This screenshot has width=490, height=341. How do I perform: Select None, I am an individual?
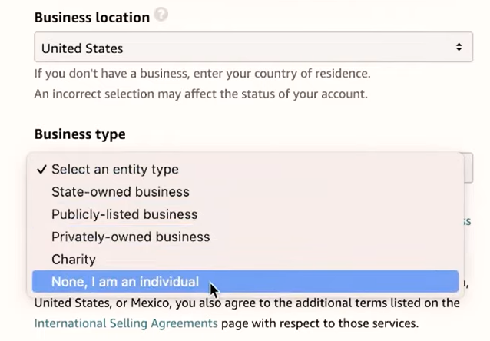tap(125, 282)
